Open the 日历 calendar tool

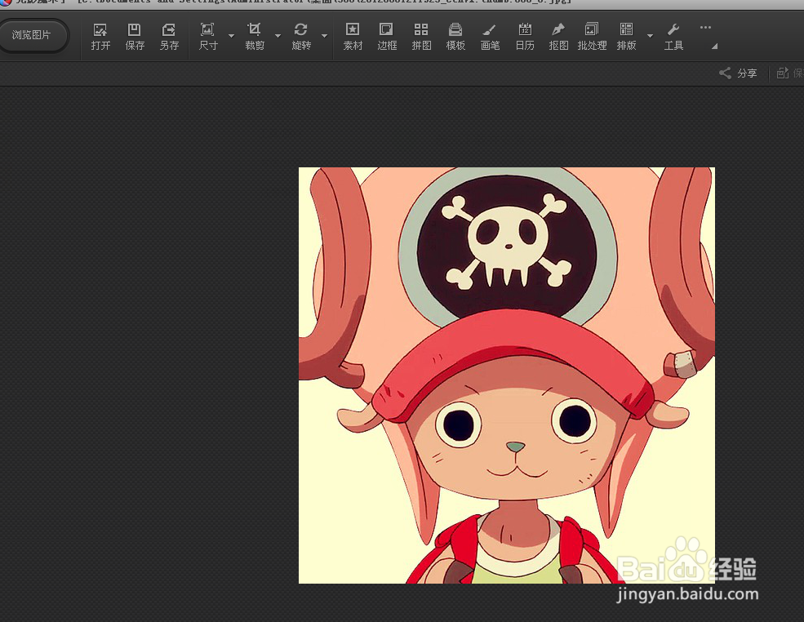click(x=525, y=37)
